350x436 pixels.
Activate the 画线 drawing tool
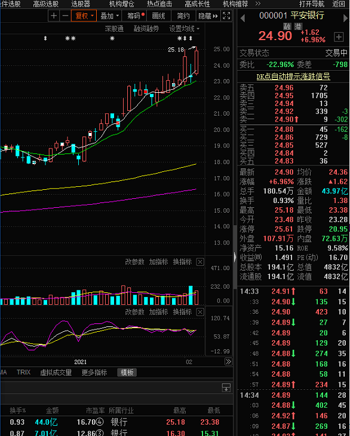[159, 16]
